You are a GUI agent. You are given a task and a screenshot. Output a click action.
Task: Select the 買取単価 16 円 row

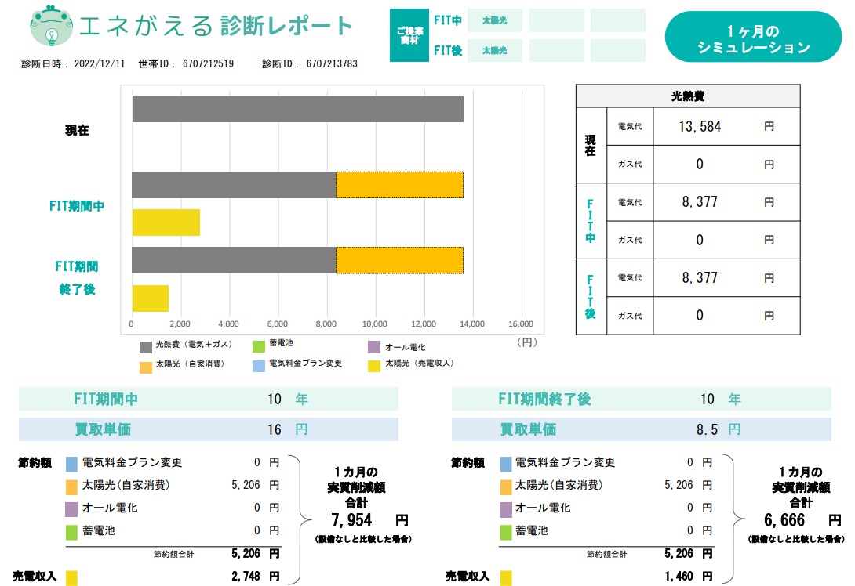pyautogui.click(x=209, y=429)
